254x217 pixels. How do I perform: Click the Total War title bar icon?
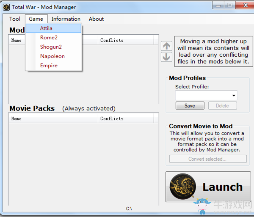point(6,7)
